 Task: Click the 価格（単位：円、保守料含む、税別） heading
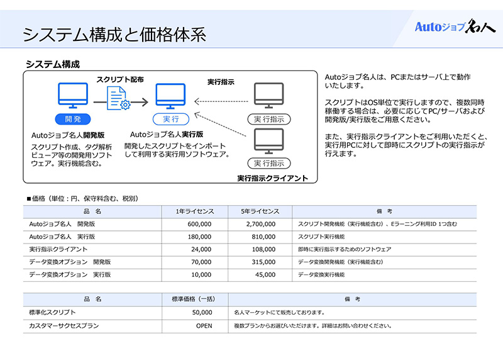tap(84, 198)
